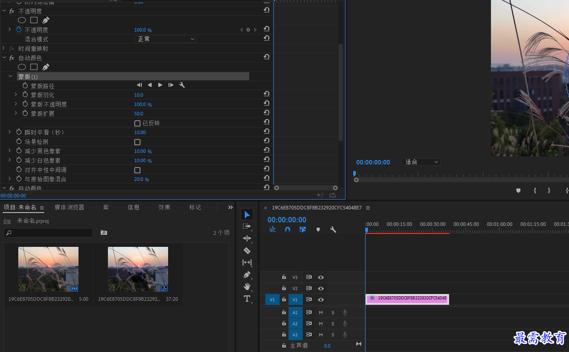This screenshot has height=352, width=569.
Task: Toggle 已反转 mask checkbox
Action: point(137,123)
